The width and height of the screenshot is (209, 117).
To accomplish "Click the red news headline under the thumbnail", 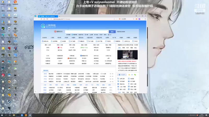I will click(x=127, y=61).
